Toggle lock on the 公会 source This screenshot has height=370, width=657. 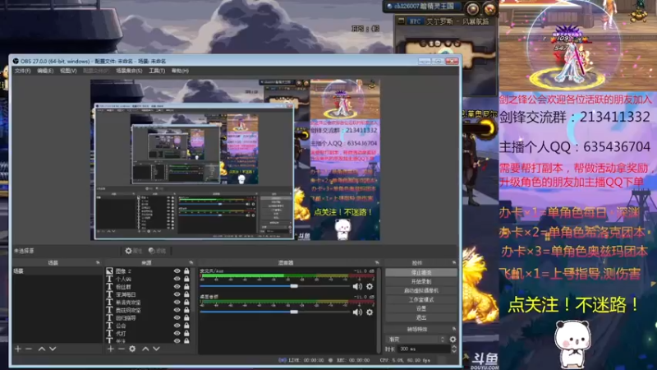(x=186, y=326)
